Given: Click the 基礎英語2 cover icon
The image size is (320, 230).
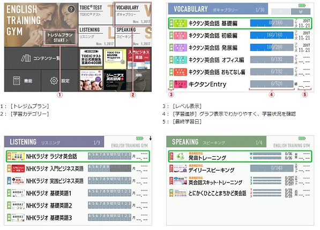Looking at the screenshot, I should (x=18, y=205).
